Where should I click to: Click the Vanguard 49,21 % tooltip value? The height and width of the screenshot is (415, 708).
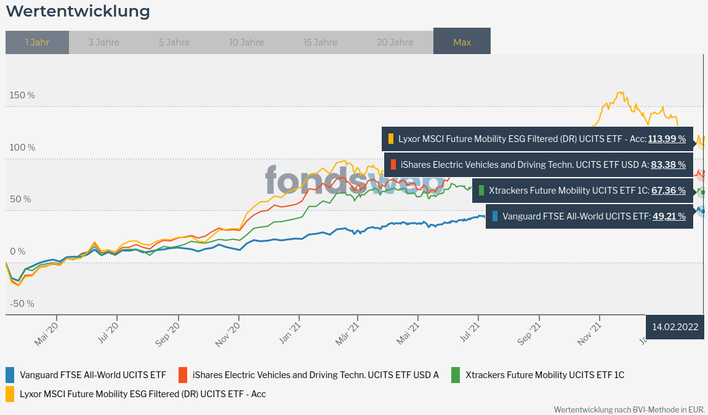click(668, 216)
